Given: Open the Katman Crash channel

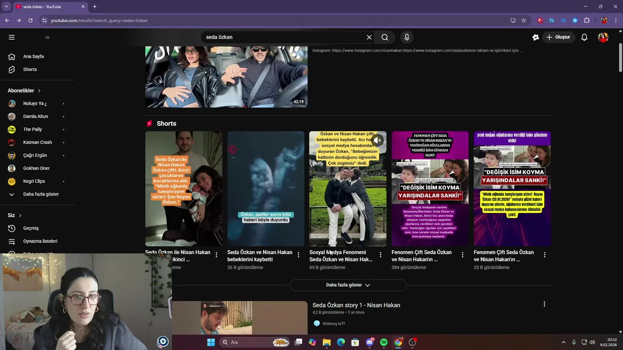Looking at the screenshot, I should click(37, 142).
